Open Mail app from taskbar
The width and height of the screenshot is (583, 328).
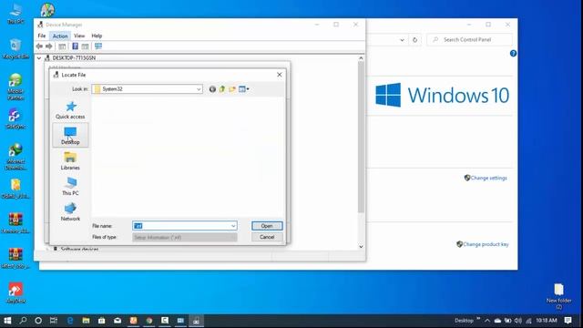point(118,321)
